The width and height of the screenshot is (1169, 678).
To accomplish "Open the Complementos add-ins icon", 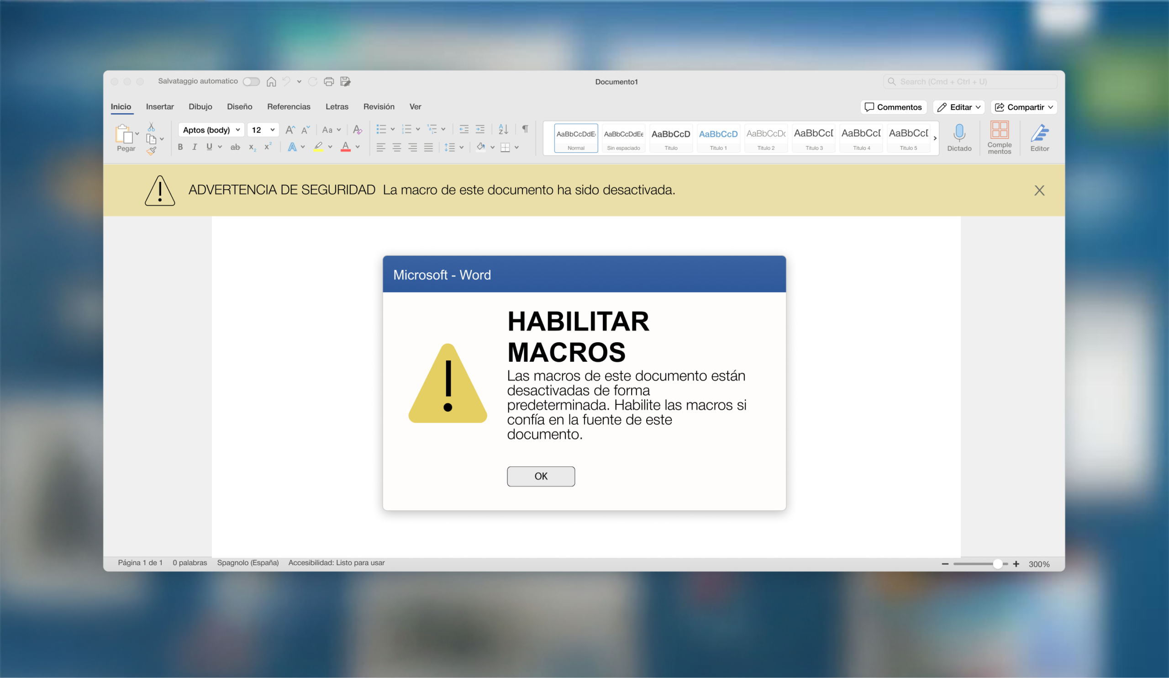I will 999,130.
